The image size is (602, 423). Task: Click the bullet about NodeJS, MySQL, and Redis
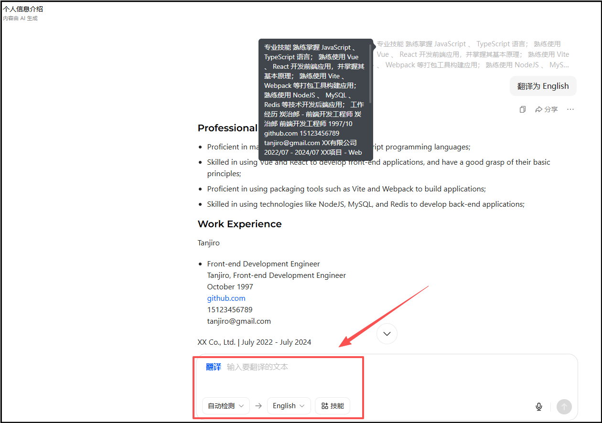click(365, 204)
